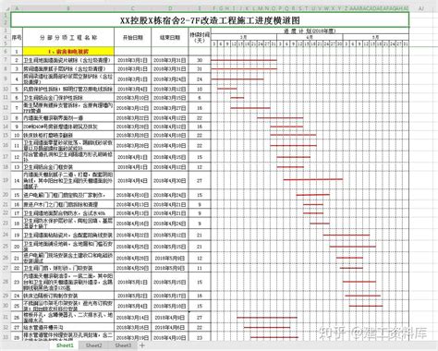The height and width of the screenshot is (351, 438).
Task: Click end date cell 2018年5月17日
Action: [170, 296]
